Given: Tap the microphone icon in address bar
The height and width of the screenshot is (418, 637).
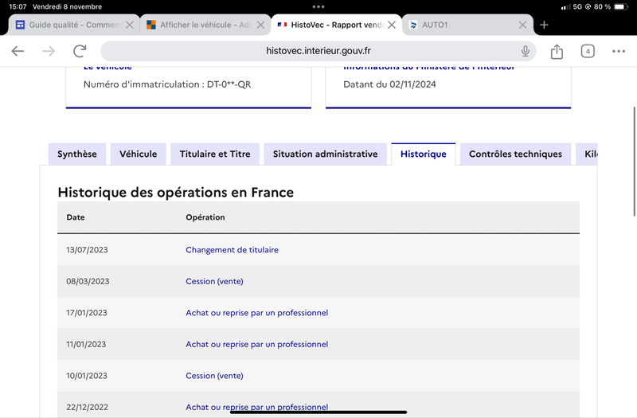Looking at the screenshot, I should pos(526,51).
